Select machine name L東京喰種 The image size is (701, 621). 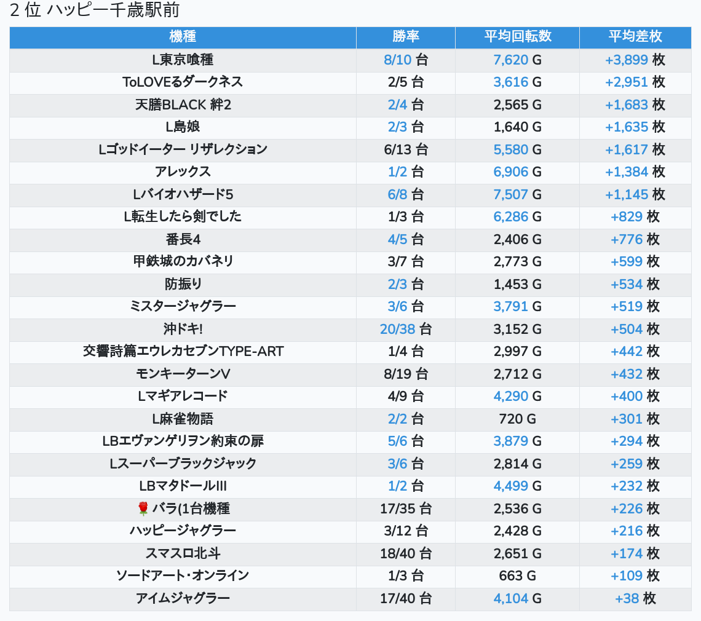(183, 60)
